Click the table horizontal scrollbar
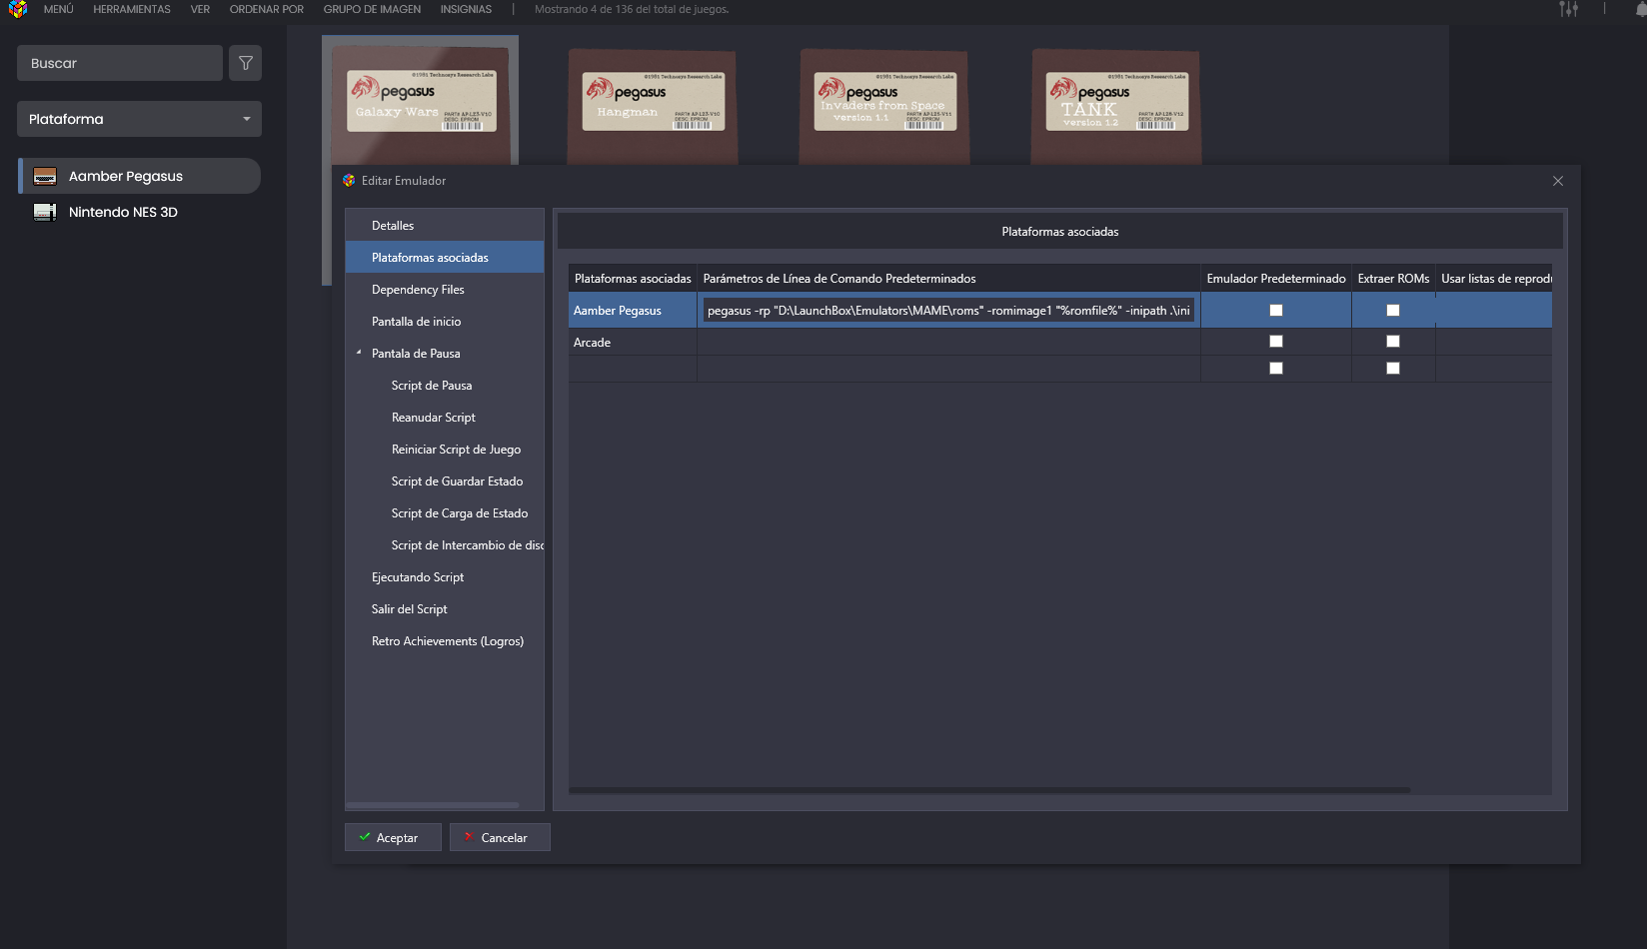 pos(989,790)
